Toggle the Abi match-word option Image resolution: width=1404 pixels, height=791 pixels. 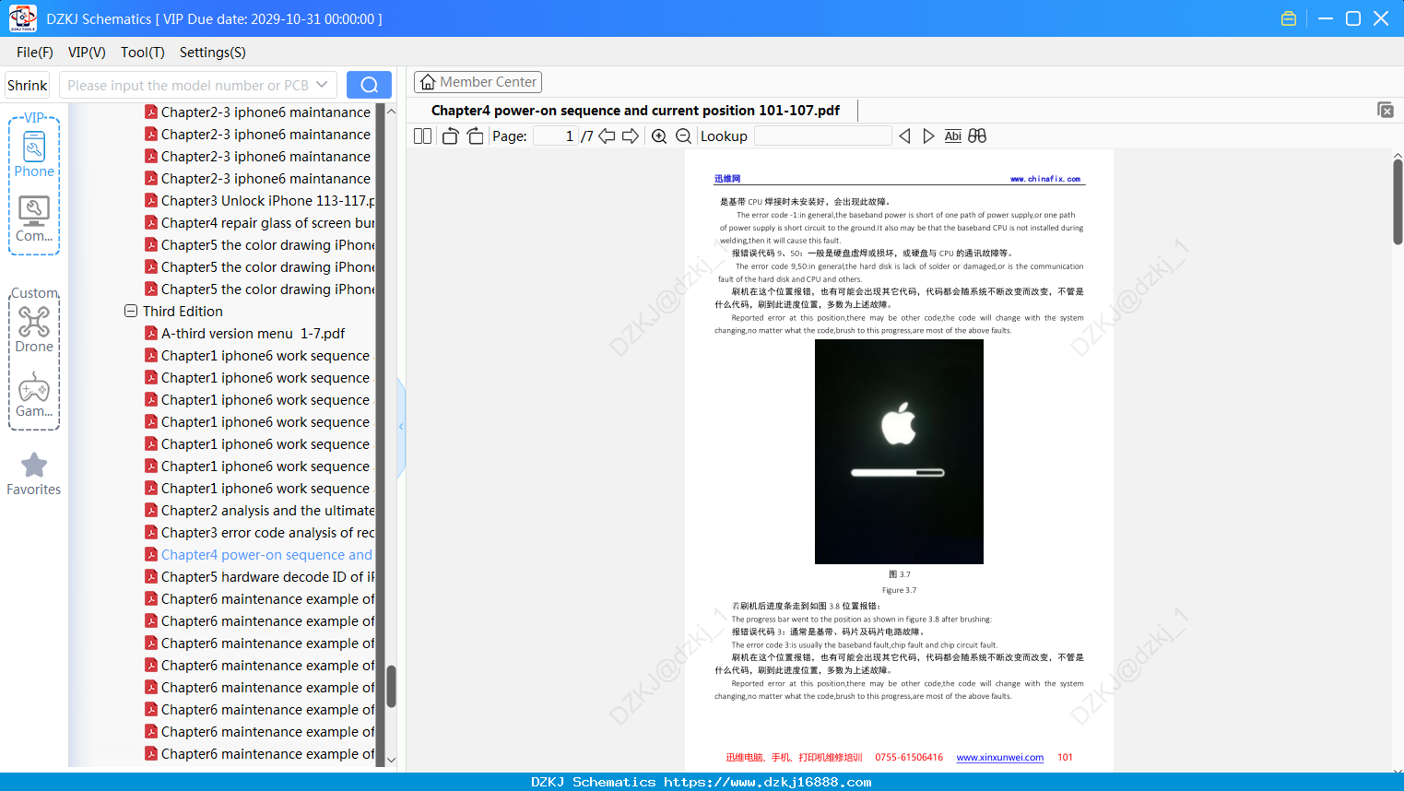tap(953, 136)
